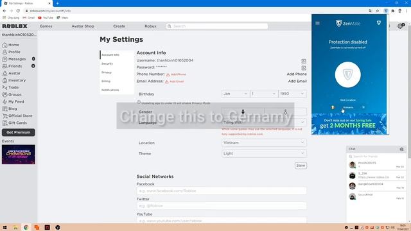Select the Romania location in ZenMate
The height and width of the screenshot is (231, 411).
348,107
